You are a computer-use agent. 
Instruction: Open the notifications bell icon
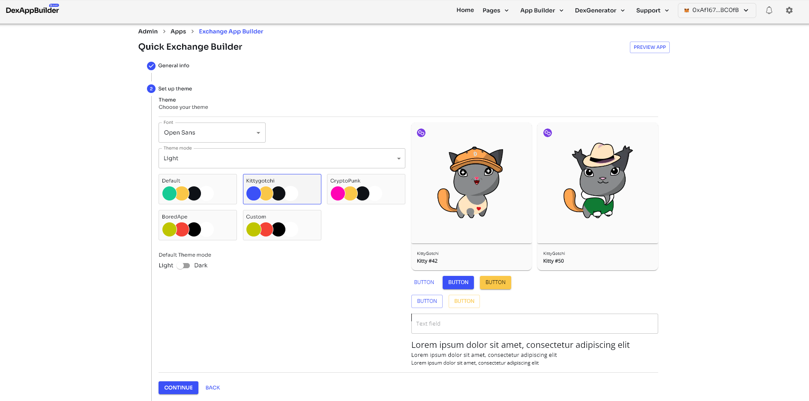769,10
